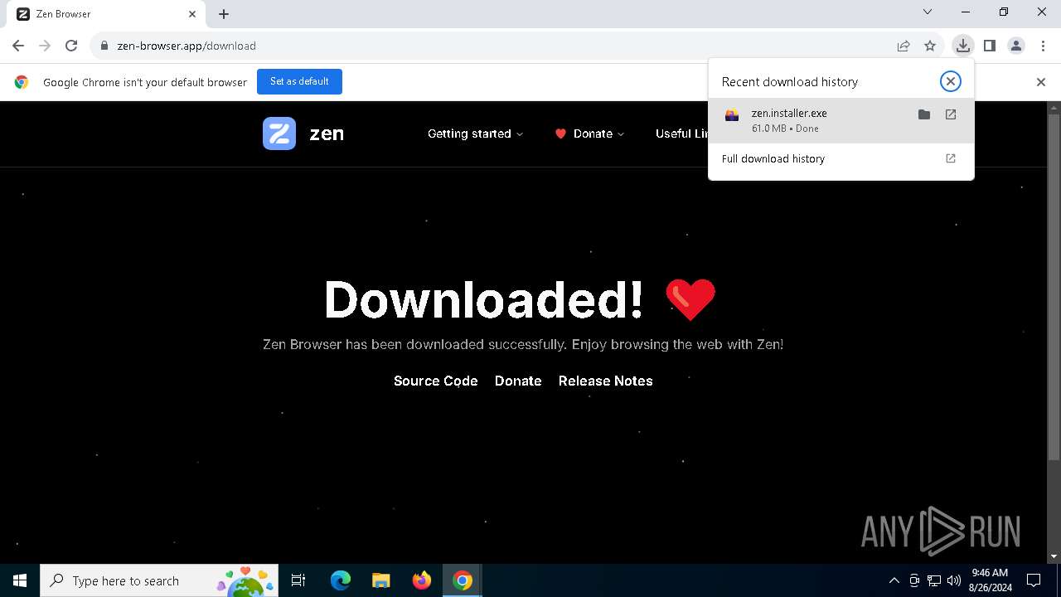
Task: Open Chrome three-dot menu
Action: (1043, 46)
